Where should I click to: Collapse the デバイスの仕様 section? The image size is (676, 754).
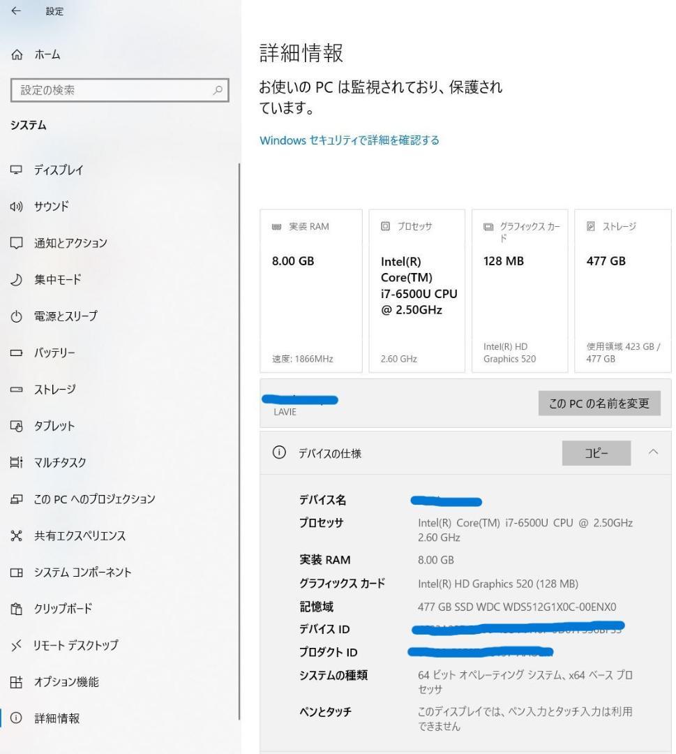(x=653, y=452)
